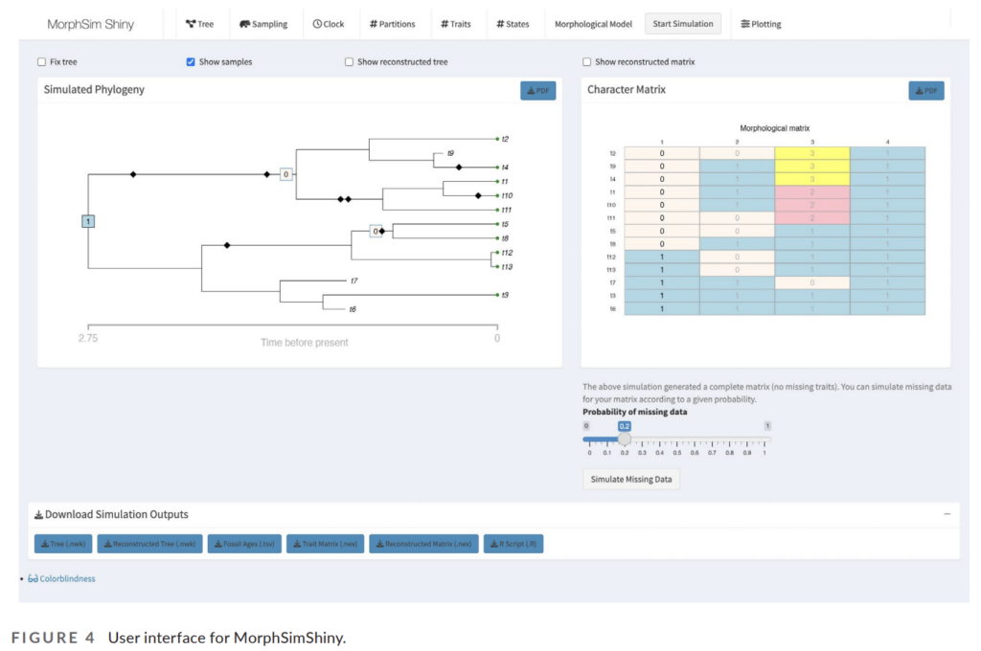The width and height of the screenshot is (981, 651).
Task: Download Character Matrix as PDF
Action: (x=926, y=91)
